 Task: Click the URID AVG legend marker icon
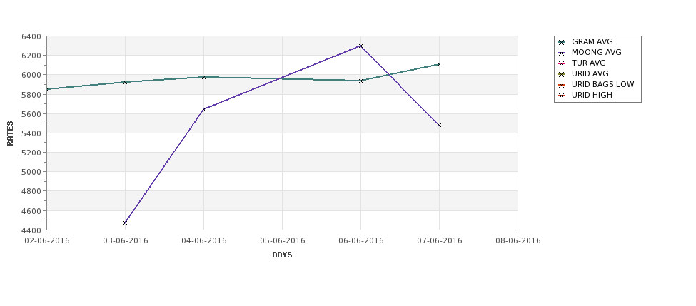562,74
